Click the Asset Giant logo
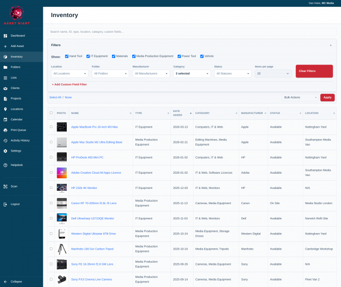Image resolution: width=341 pixels, height=287 pixels. [17, 15]
